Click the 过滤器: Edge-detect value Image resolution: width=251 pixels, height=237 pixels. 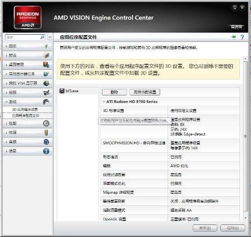click(188, 134)
